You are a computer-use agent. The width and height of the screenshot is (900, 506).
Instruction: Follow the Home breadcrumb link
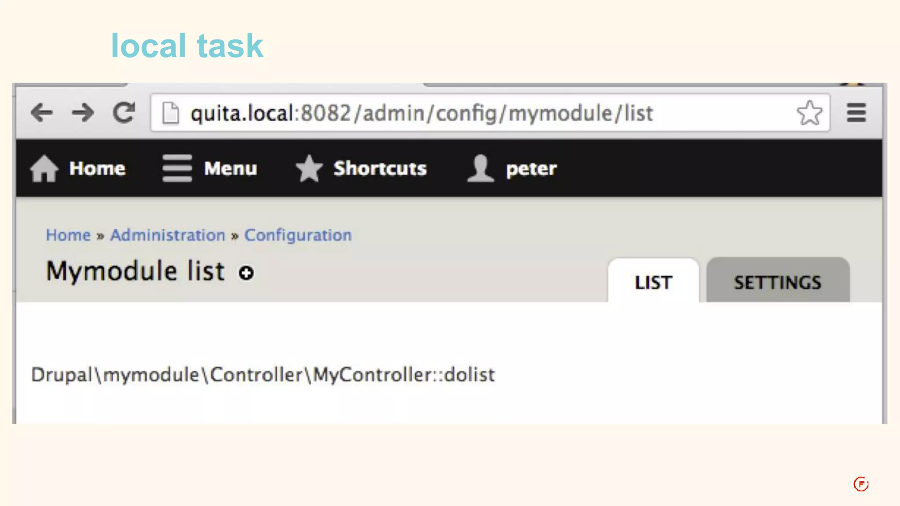pyautogui.click(x=68, y=235)
